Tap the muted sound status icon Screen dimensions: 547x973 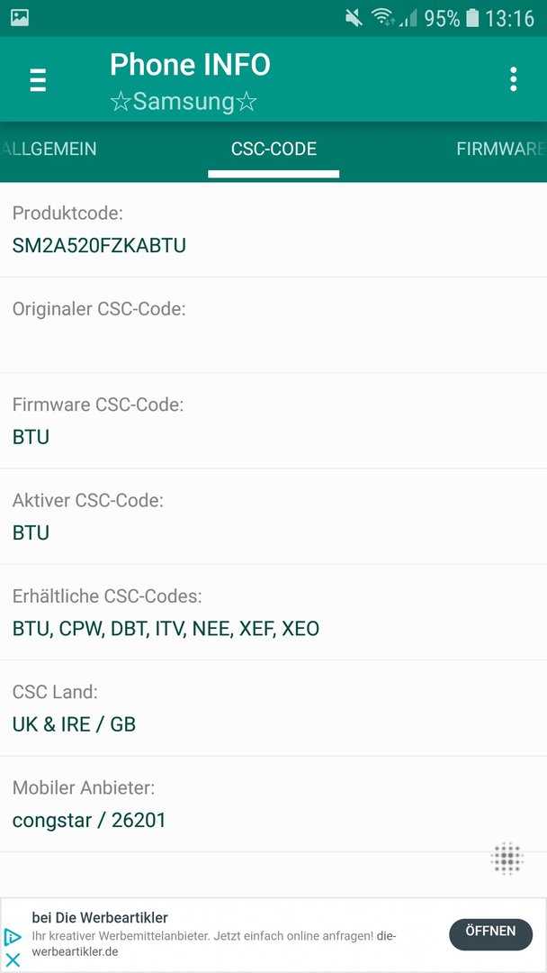[354, 18]
